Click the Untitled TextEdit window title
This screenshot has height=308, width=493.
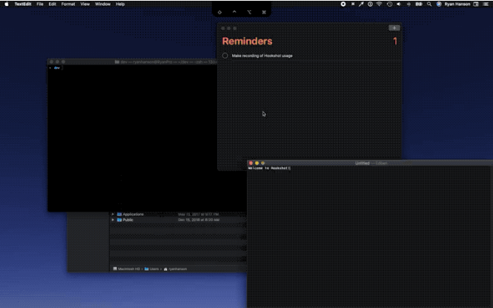tap(363, 163)
